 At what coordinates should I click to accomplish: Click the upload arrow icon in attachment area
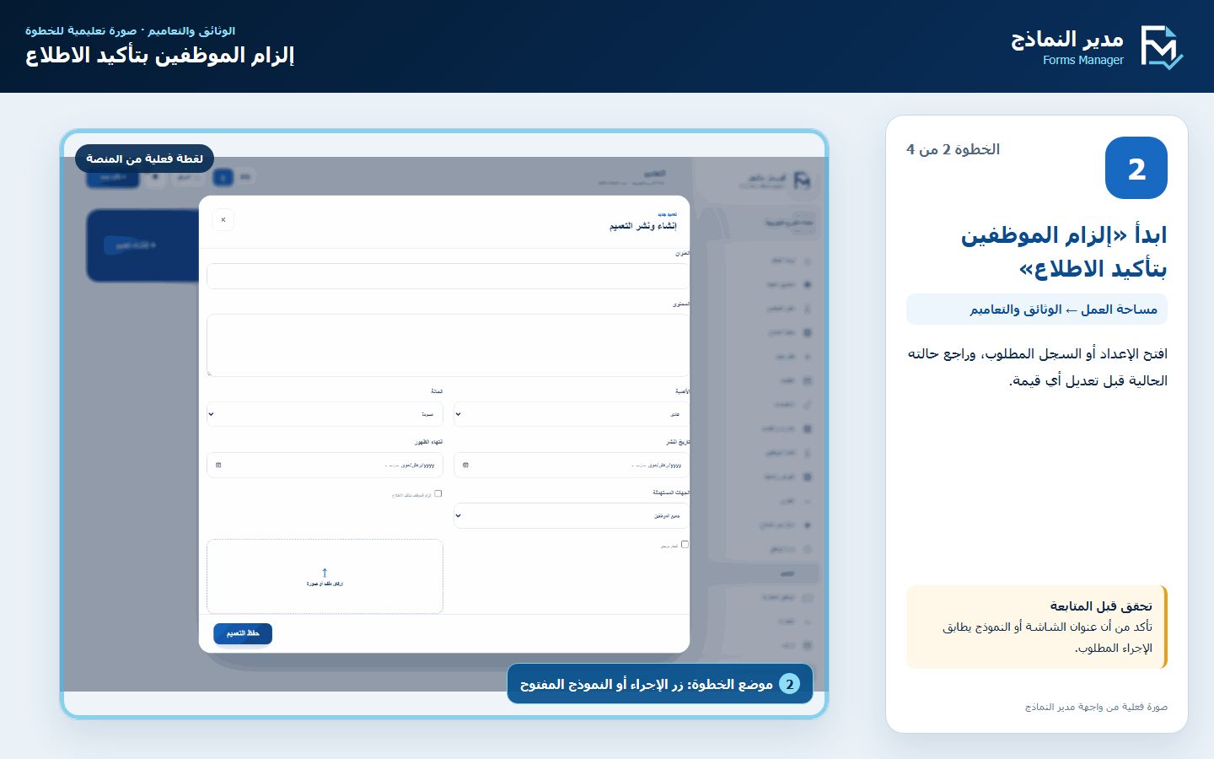pyautogui.click(x=325, y=572)
